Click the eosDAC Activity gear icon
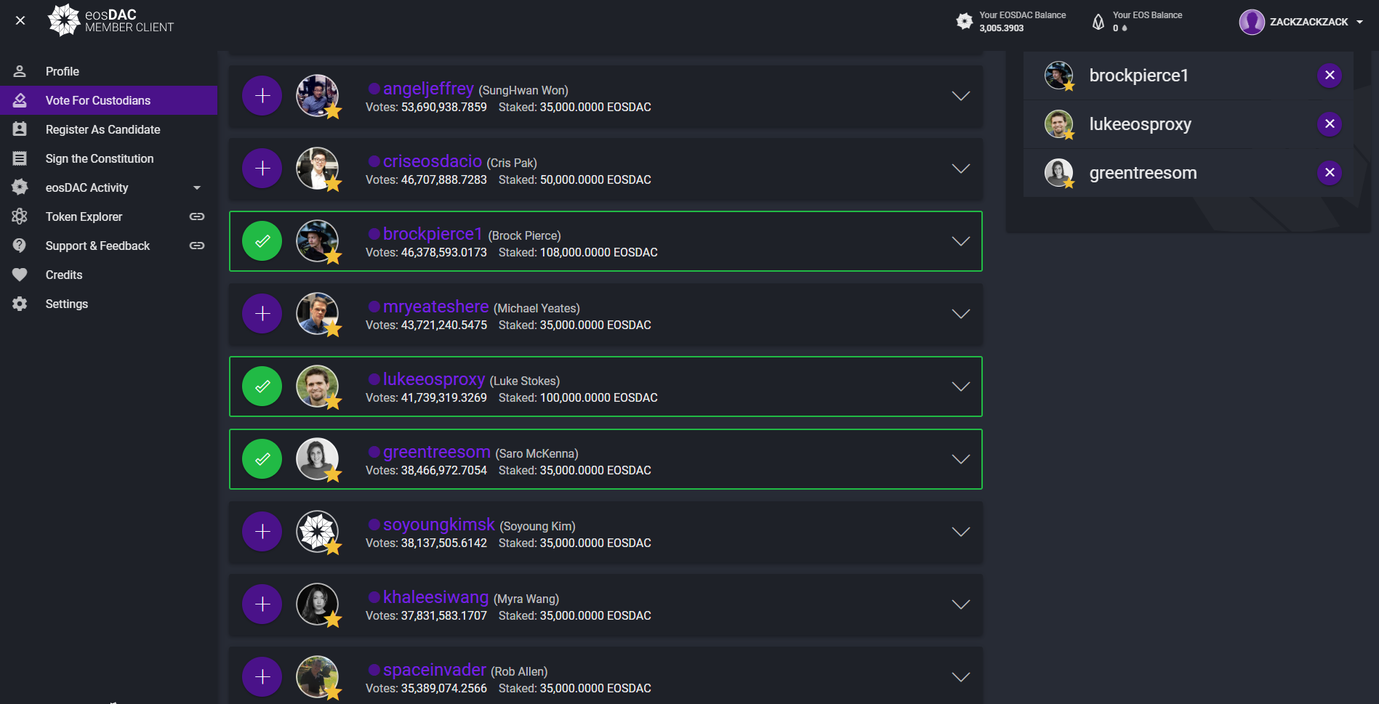 click(20, 187)
